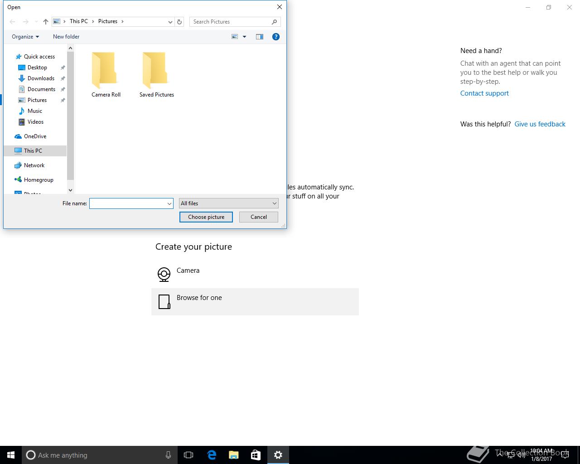Cancel the Open dialog
The width and height of the screenshot is (580, 464).
point(259,217)
